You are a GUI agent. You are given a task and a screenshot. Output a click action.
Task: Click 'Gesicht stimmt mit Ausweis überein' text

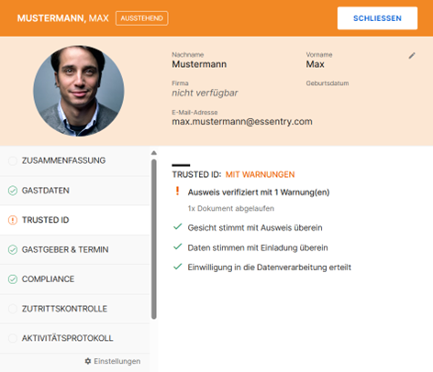255,228
